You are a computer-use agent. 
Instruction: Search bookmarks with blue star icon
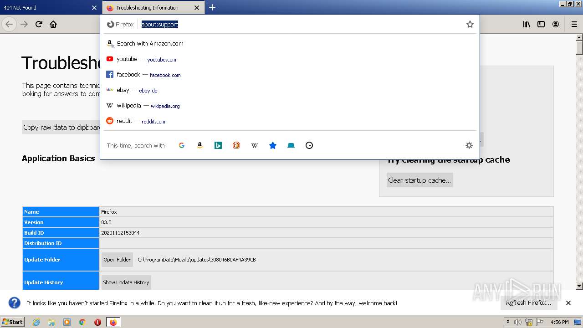pyautogui.click(x=273, y=145)
